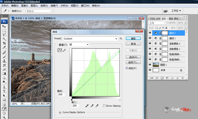The width and height of the screenshot is (198, 119).
Task: Select the Clone Stamp tool
Action: (x=4, y=61)
